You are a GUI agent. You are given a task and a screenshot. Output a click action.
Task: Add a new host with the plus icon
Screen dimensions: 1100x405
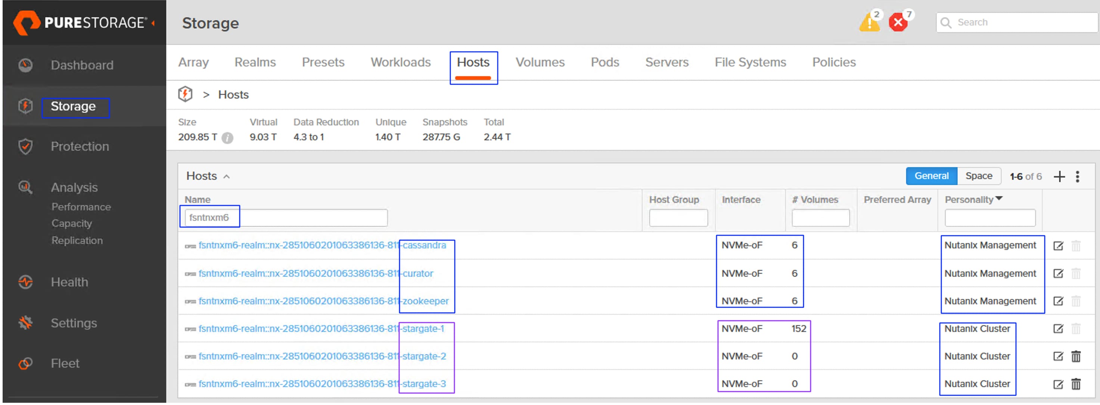click(1060, 176)
